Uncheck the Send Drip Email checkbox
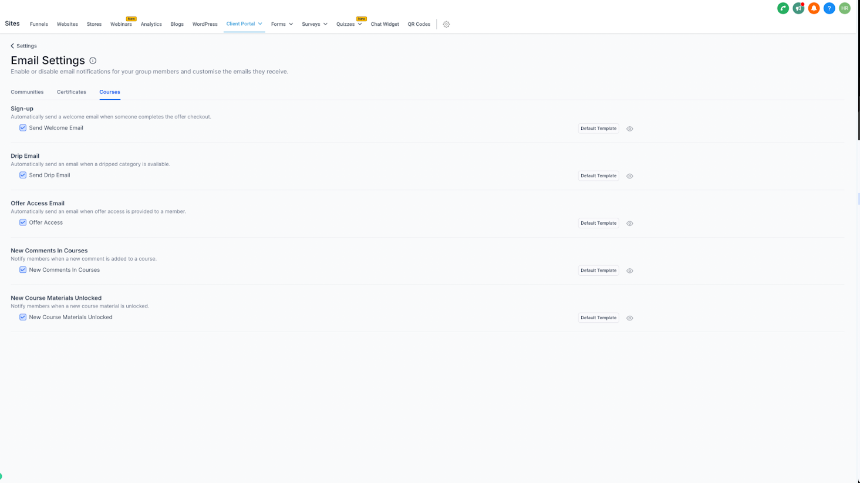 point(23,175)
